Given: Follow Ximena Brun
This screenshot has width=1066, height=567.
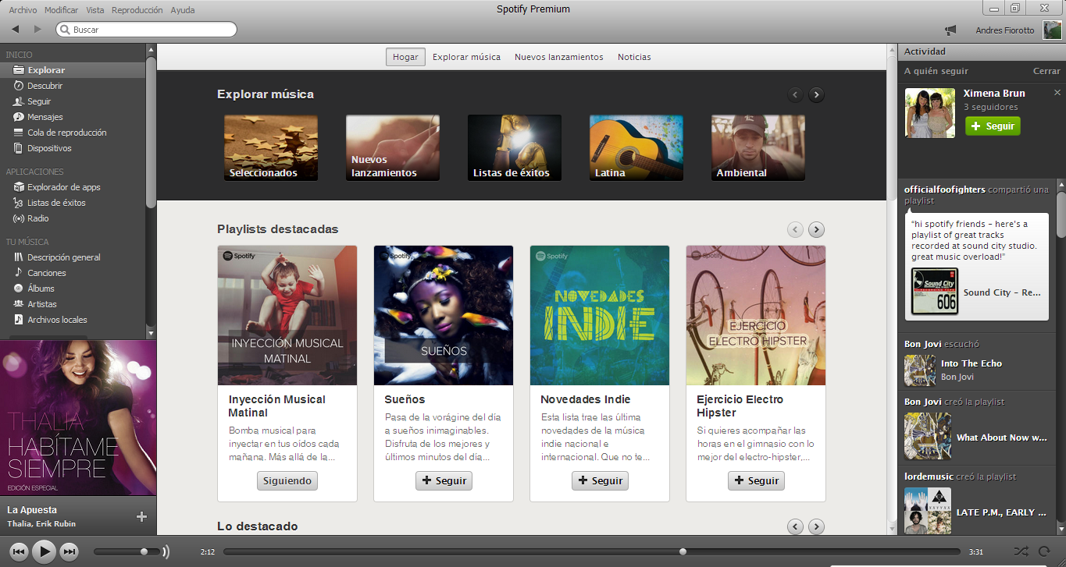Looking at the screenshot, I should pyautogui.click(x=993, y=126).
